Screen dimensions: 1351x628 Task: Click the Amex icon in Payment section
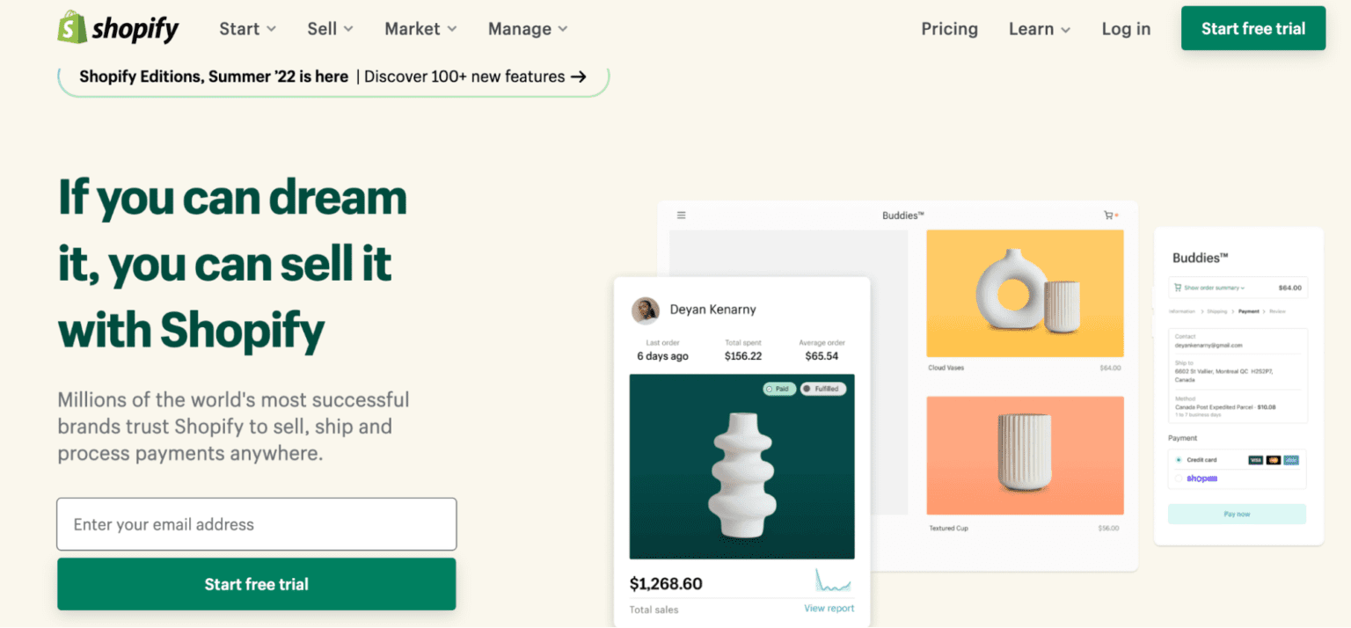click(x=1289, y=460)
